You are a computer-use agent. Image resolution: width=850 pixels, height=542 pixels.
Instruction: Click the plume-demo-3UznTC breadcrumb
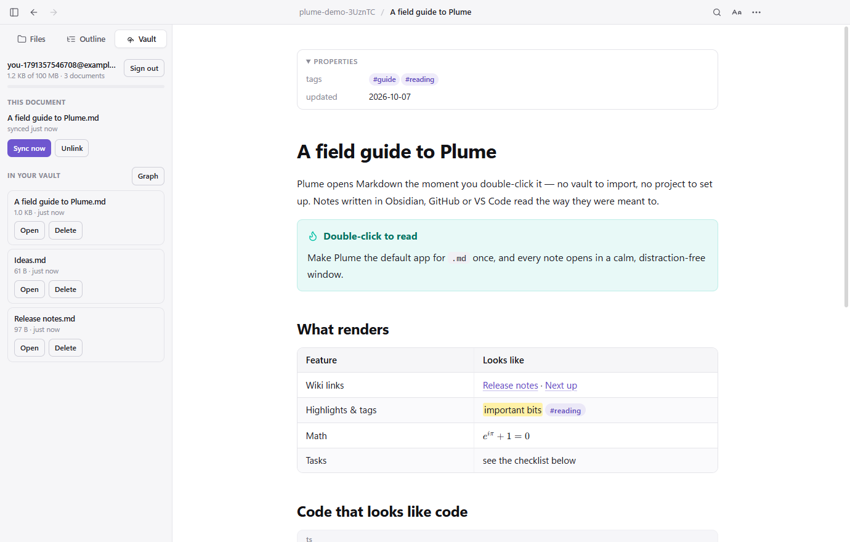(x=337, y=12)
